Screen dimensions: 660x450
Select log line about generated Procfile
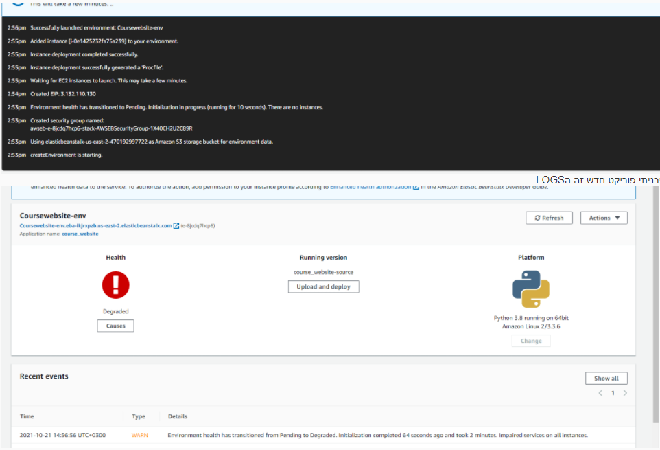(x=97, y=67)
